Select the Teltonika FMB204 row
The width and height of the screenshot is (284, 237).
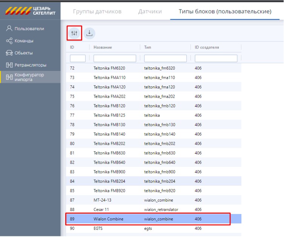[154, 181]
